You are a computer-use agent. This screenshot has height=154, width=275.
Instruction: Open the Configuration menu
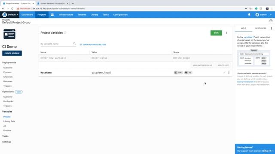tap(120, 15)
